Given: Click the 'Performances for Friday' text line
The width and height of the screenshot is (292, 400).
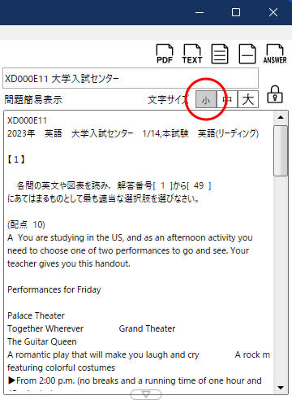Looking at the screenshot, I should coord(54,289).
